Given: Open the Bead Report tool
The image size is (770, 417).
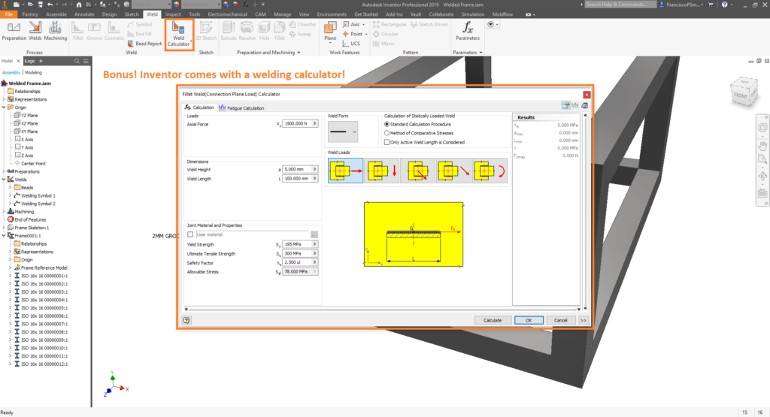Looking at the screenshot, I should point(144,44).
